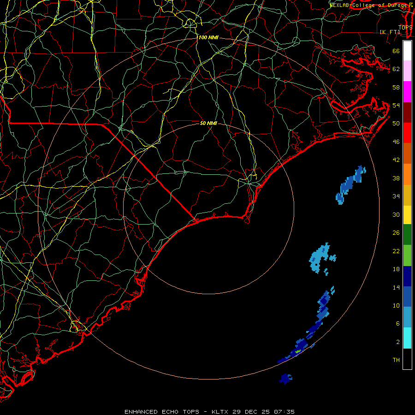Click the green-yellow pixel in the southeast echo band
Screen dimensions: 415x415
(298, 351)
